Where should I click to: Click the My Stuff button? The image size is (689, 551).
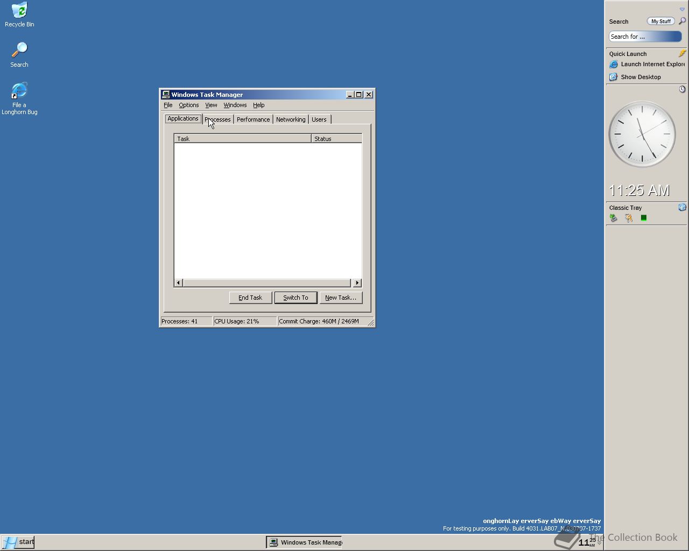(660, 21)
